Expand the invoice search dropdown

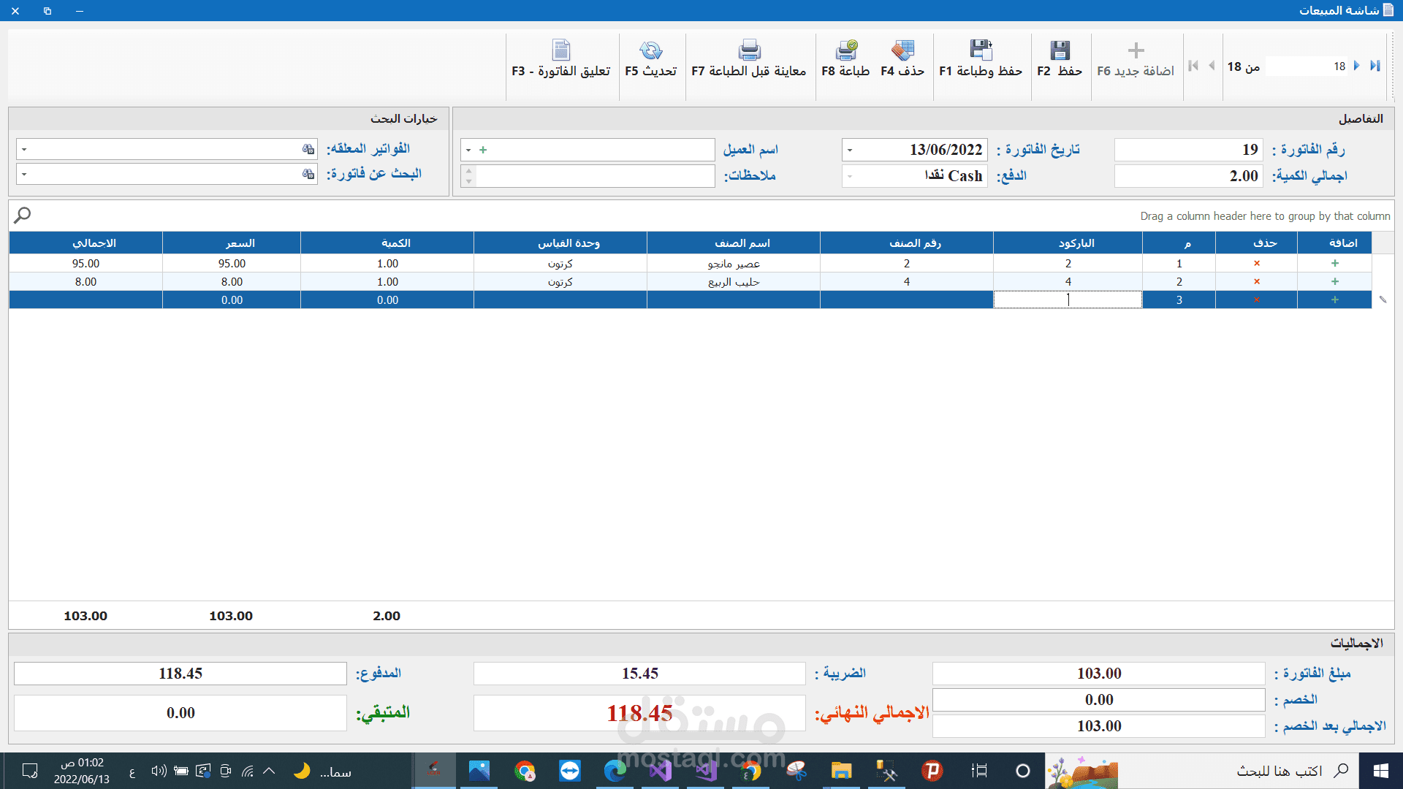tap(24, 174)
